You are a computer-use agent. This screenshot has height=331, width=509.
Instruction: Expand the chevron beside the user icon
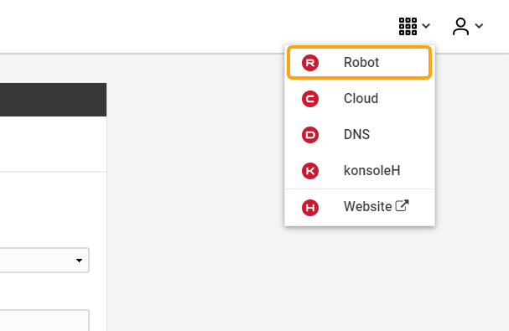(479, 26)
